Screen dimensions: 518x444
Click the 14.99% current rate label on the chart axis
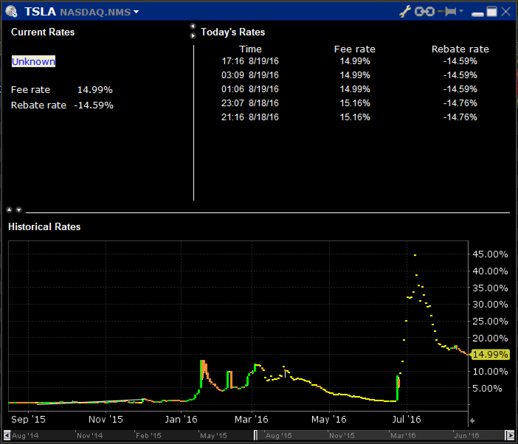490,354
